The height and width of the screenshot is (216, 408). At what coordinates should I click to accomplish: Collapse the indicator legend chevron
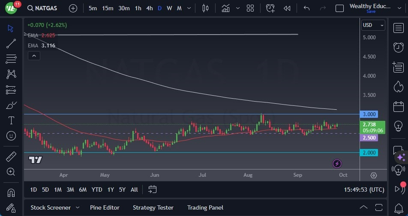[x=33, y=55]
